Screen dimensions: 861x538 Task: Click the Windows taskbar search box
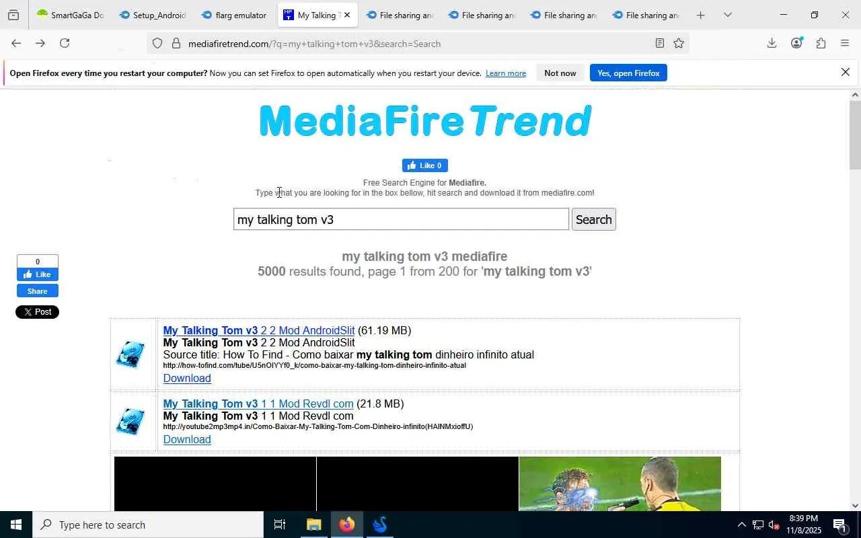point(148,525)
